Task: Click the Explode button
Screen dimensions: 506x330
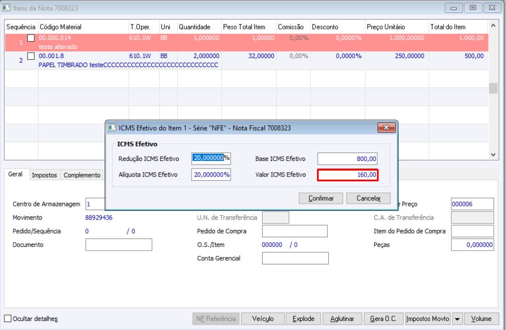Action: click(x=303, y=319)
